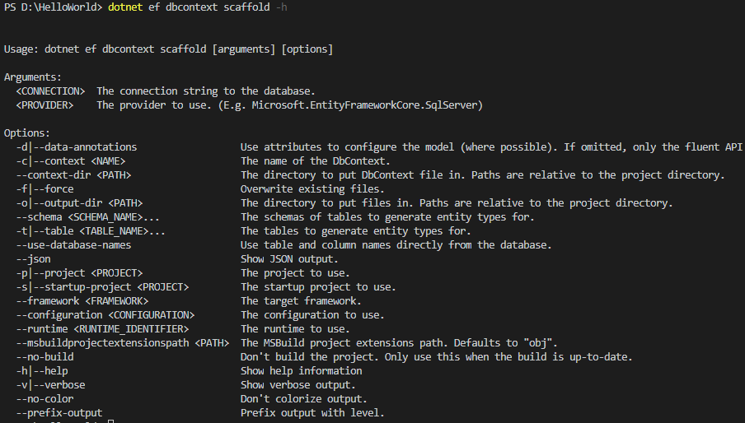Click the -f|--force option

coord(45,188)
